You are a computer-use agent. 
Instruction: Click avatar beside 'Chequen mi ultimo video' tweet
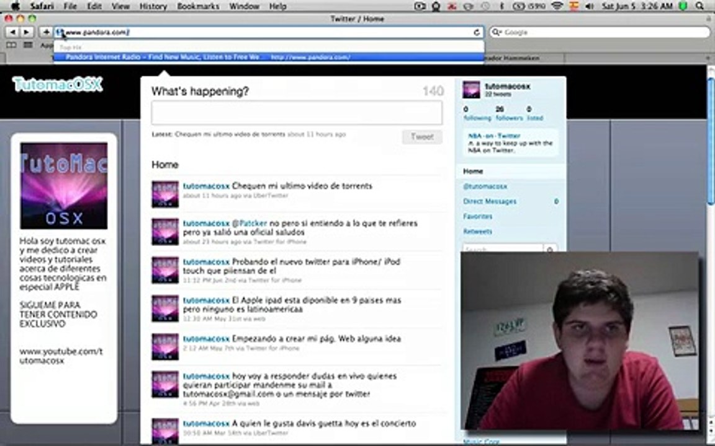165,195
